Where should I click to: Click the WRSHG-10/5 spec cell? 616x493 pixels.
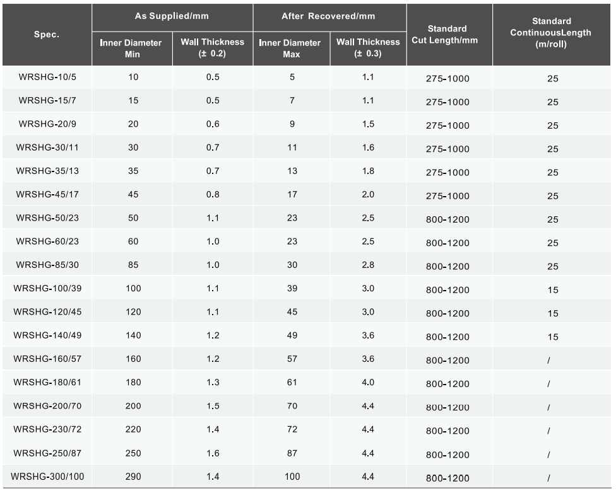click(x=47, y=78)
